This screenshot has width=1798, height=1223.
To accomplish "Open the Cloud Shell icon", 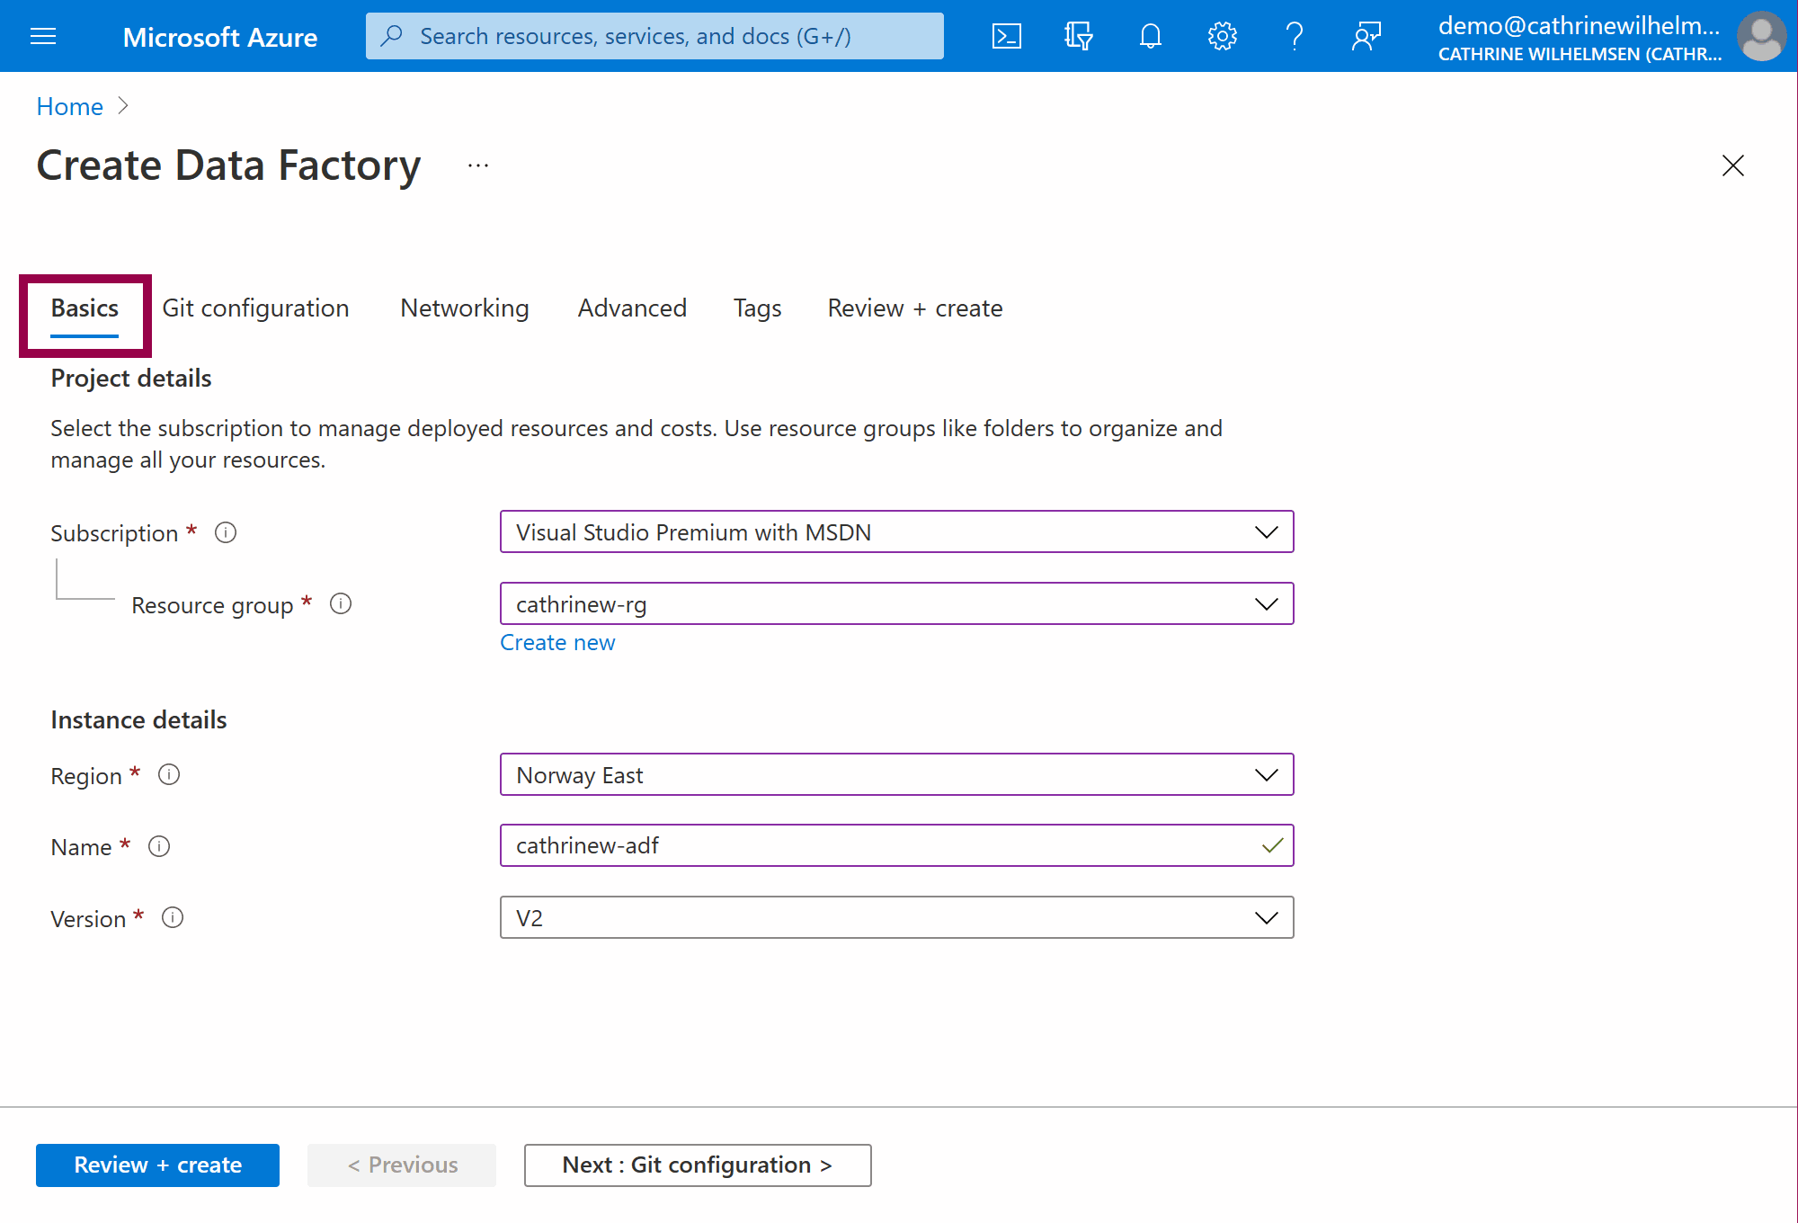I will pyautogui.click(x=1006, y=36).
